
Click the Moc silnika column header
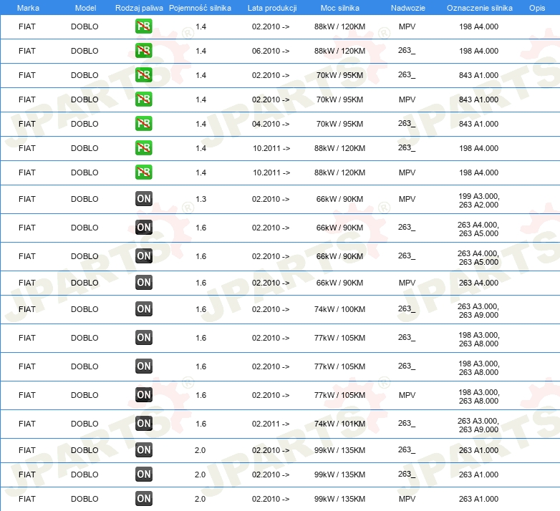click(340, 8)
